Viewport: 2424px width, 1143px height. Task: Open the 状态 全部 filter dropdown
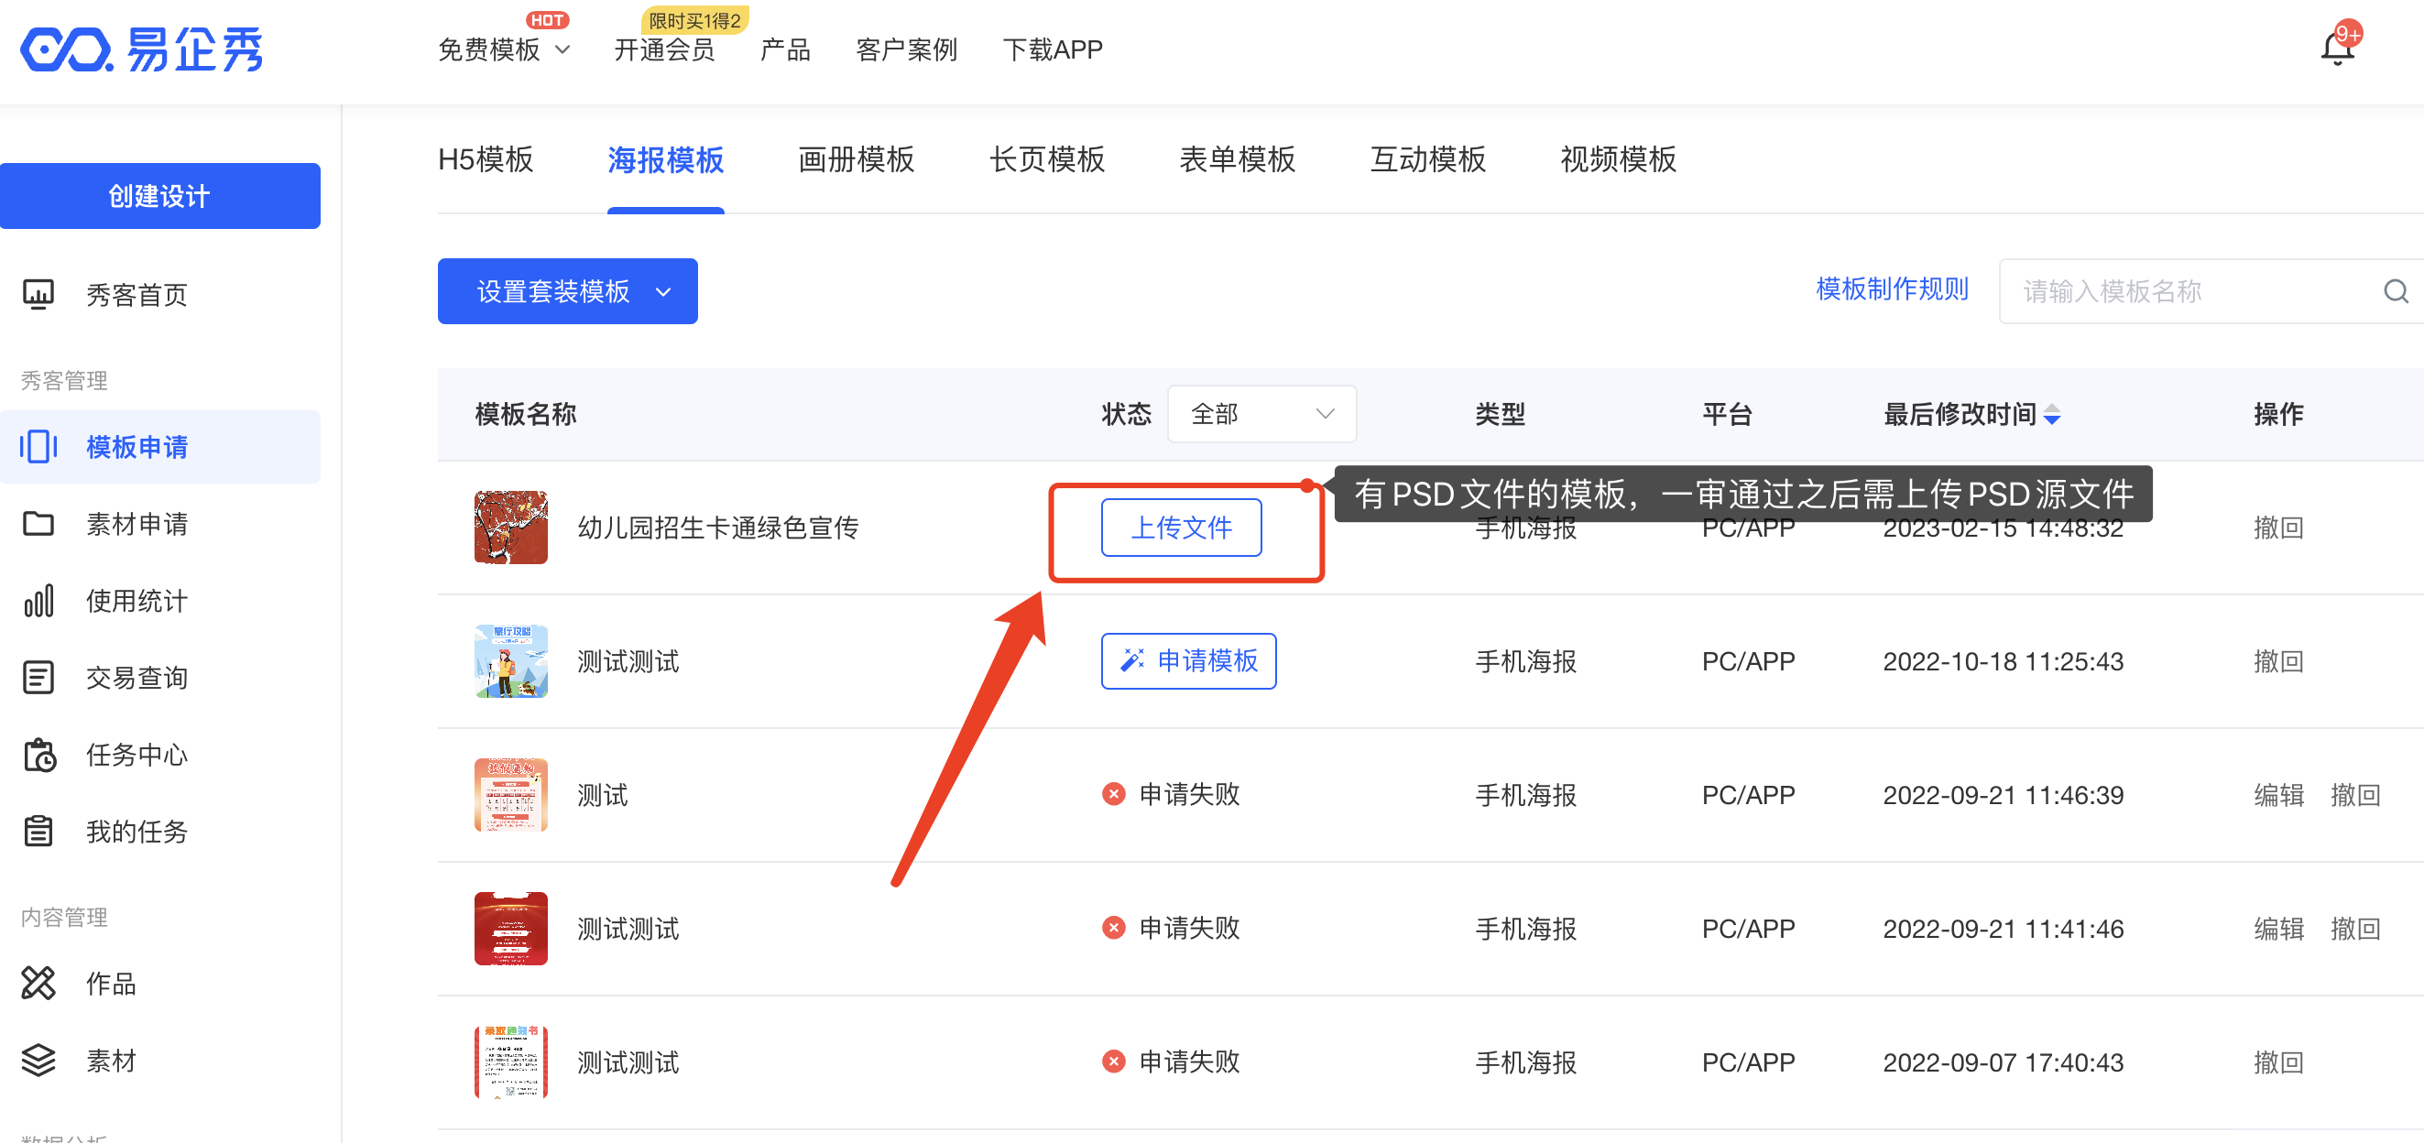click(1261, 414)
